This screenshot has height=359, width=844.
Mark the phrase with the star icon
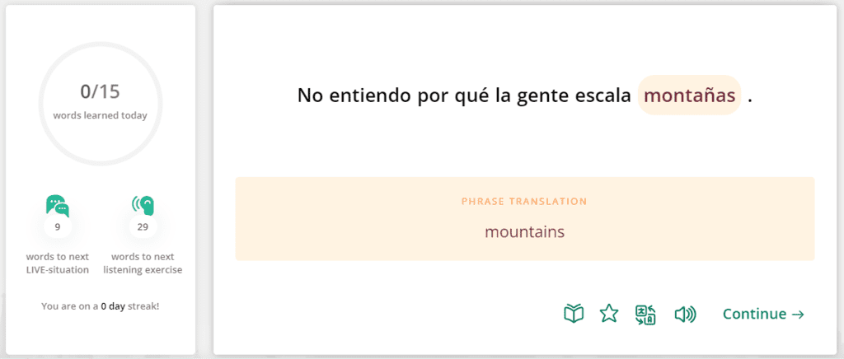pyautogui.click(x=609, y=314)
